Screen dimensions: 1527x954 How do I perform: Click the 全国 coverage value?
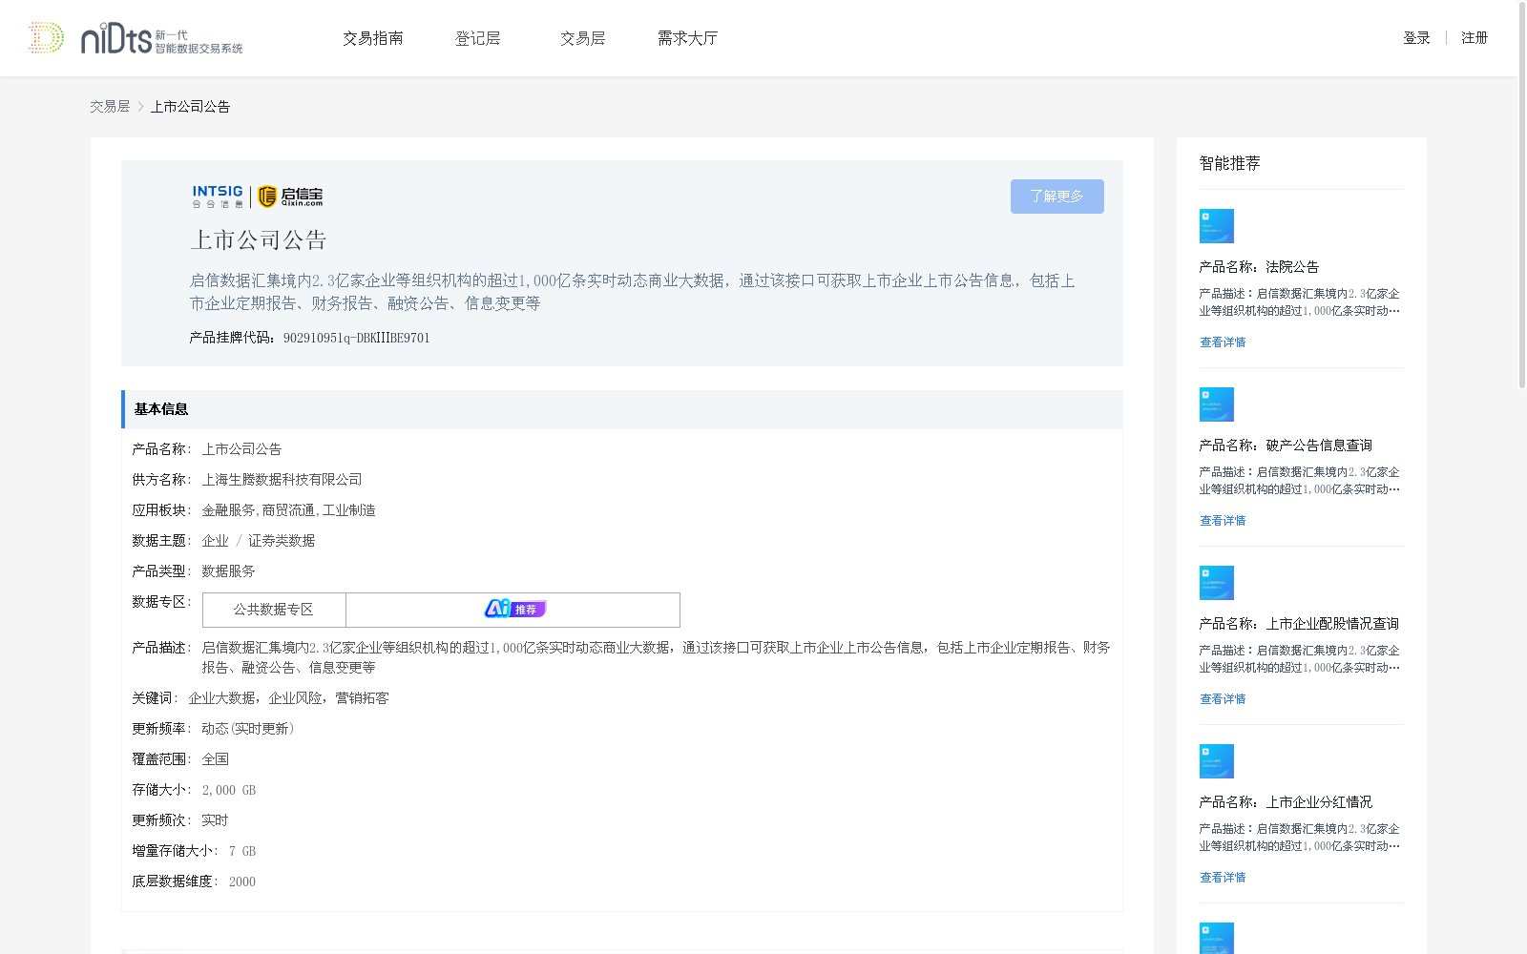click(x=215, y=759)
